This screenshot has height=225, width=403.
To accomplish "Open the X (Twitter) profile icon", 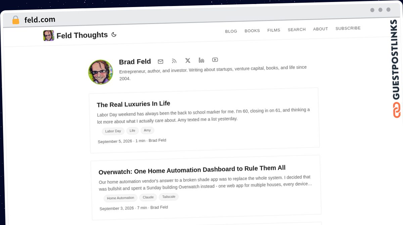I will pos(188,60).
